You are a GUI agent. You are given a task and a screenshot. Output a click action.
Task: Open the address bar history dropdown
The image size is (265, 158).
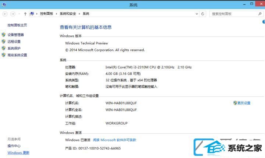point(197,14)
